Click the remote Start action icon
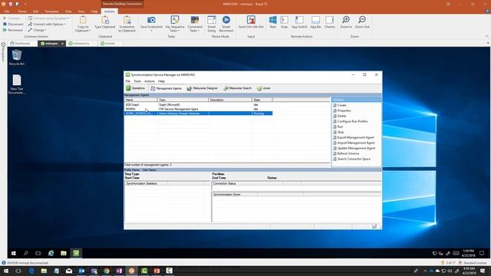This screenshot has width=491, height=276. pyautogui.click(x=273, y=20)
